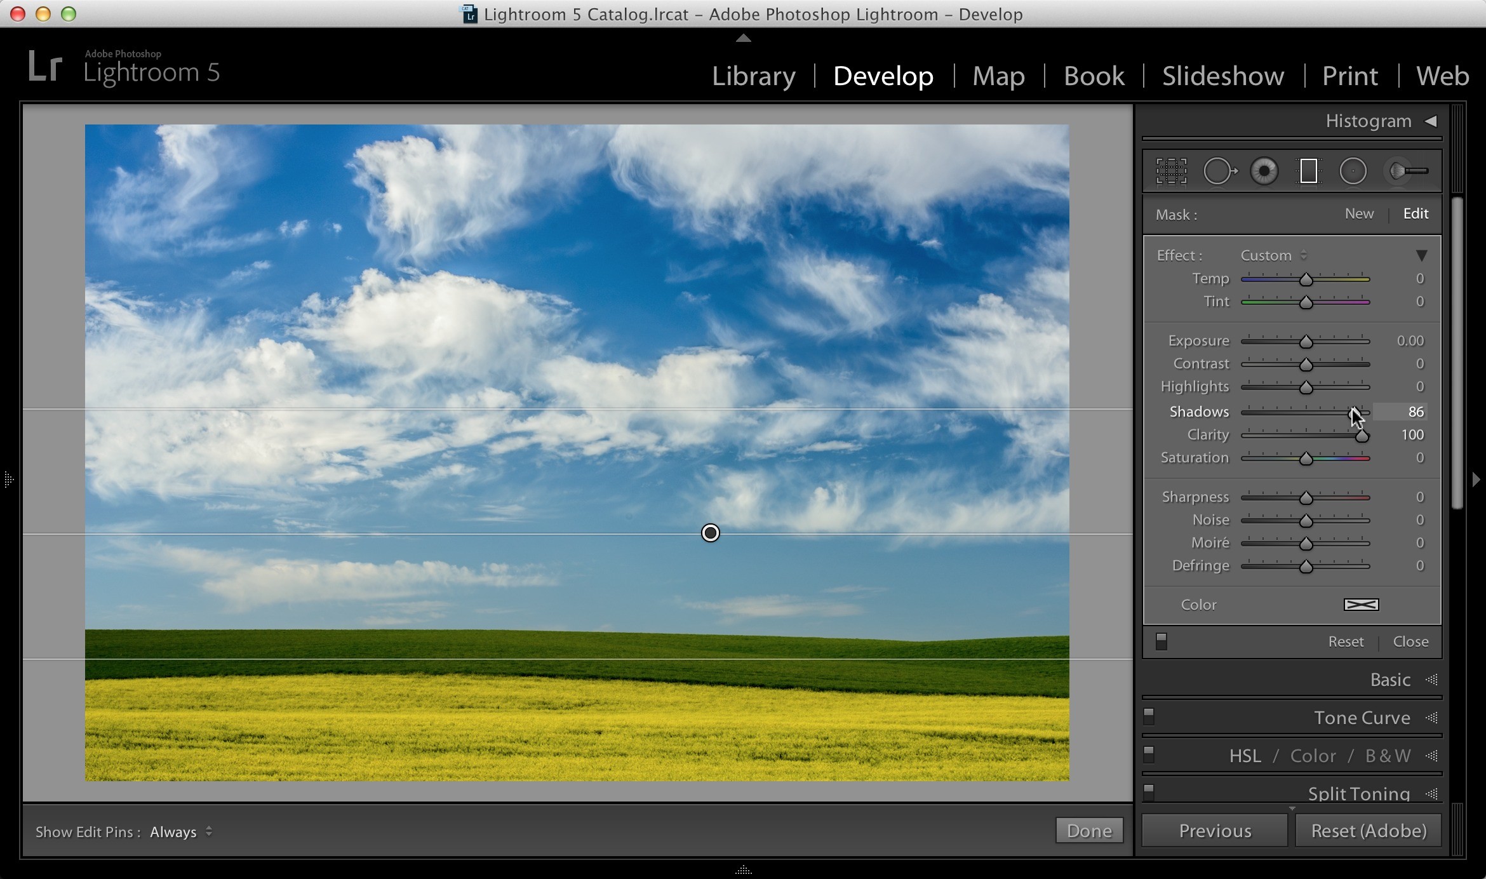Open the Web module

[1442, 76]
